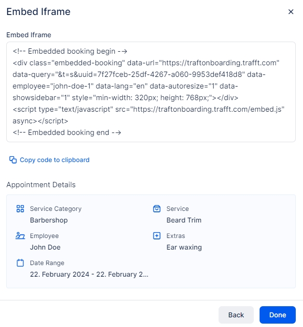Screen dimensions: 303x327
Task: Click the Embed Iframe field label
Action: click(x=29, y=35)
